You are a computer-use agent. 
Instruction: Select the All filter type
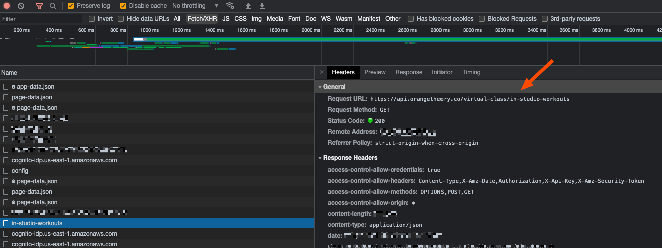[177, 19]
